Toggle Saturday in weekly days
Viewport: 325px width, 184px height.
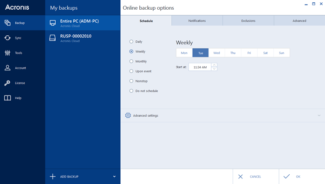point(265,53)
